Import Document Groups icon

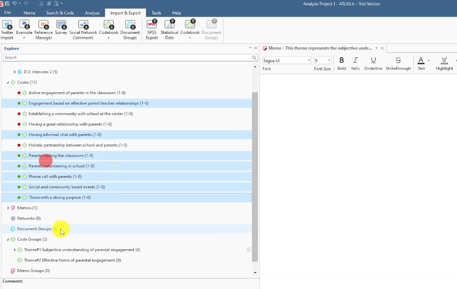pos(130,25)
